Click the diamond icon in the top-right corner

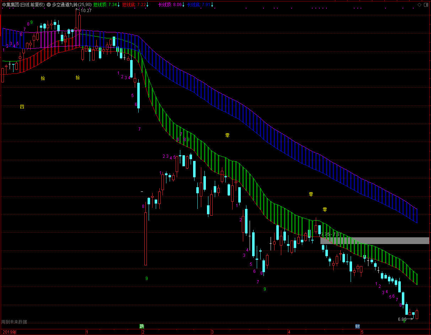[x=419, y=5]
